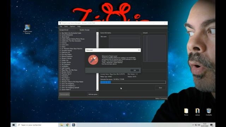The width and height of the screenshot is (226, 127).
Task: Expand the Space Harrier II game node
Action: [60, 89]
